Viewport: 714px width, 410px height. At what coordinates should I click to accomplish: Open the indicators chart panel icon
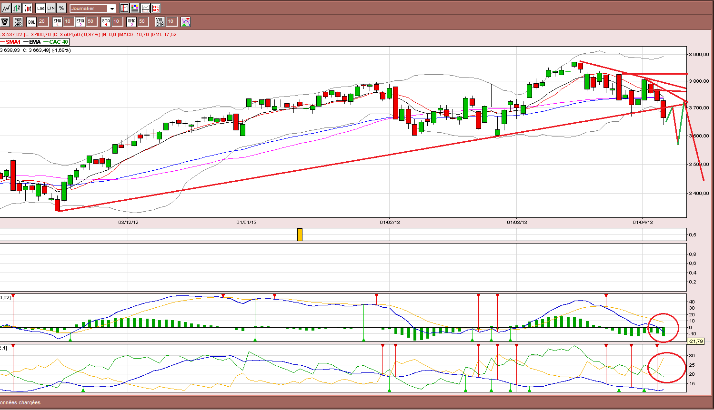tap(145, 8)
